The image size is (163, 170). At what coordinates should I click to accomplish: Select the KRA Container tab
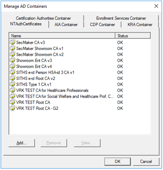coord(140,24)
